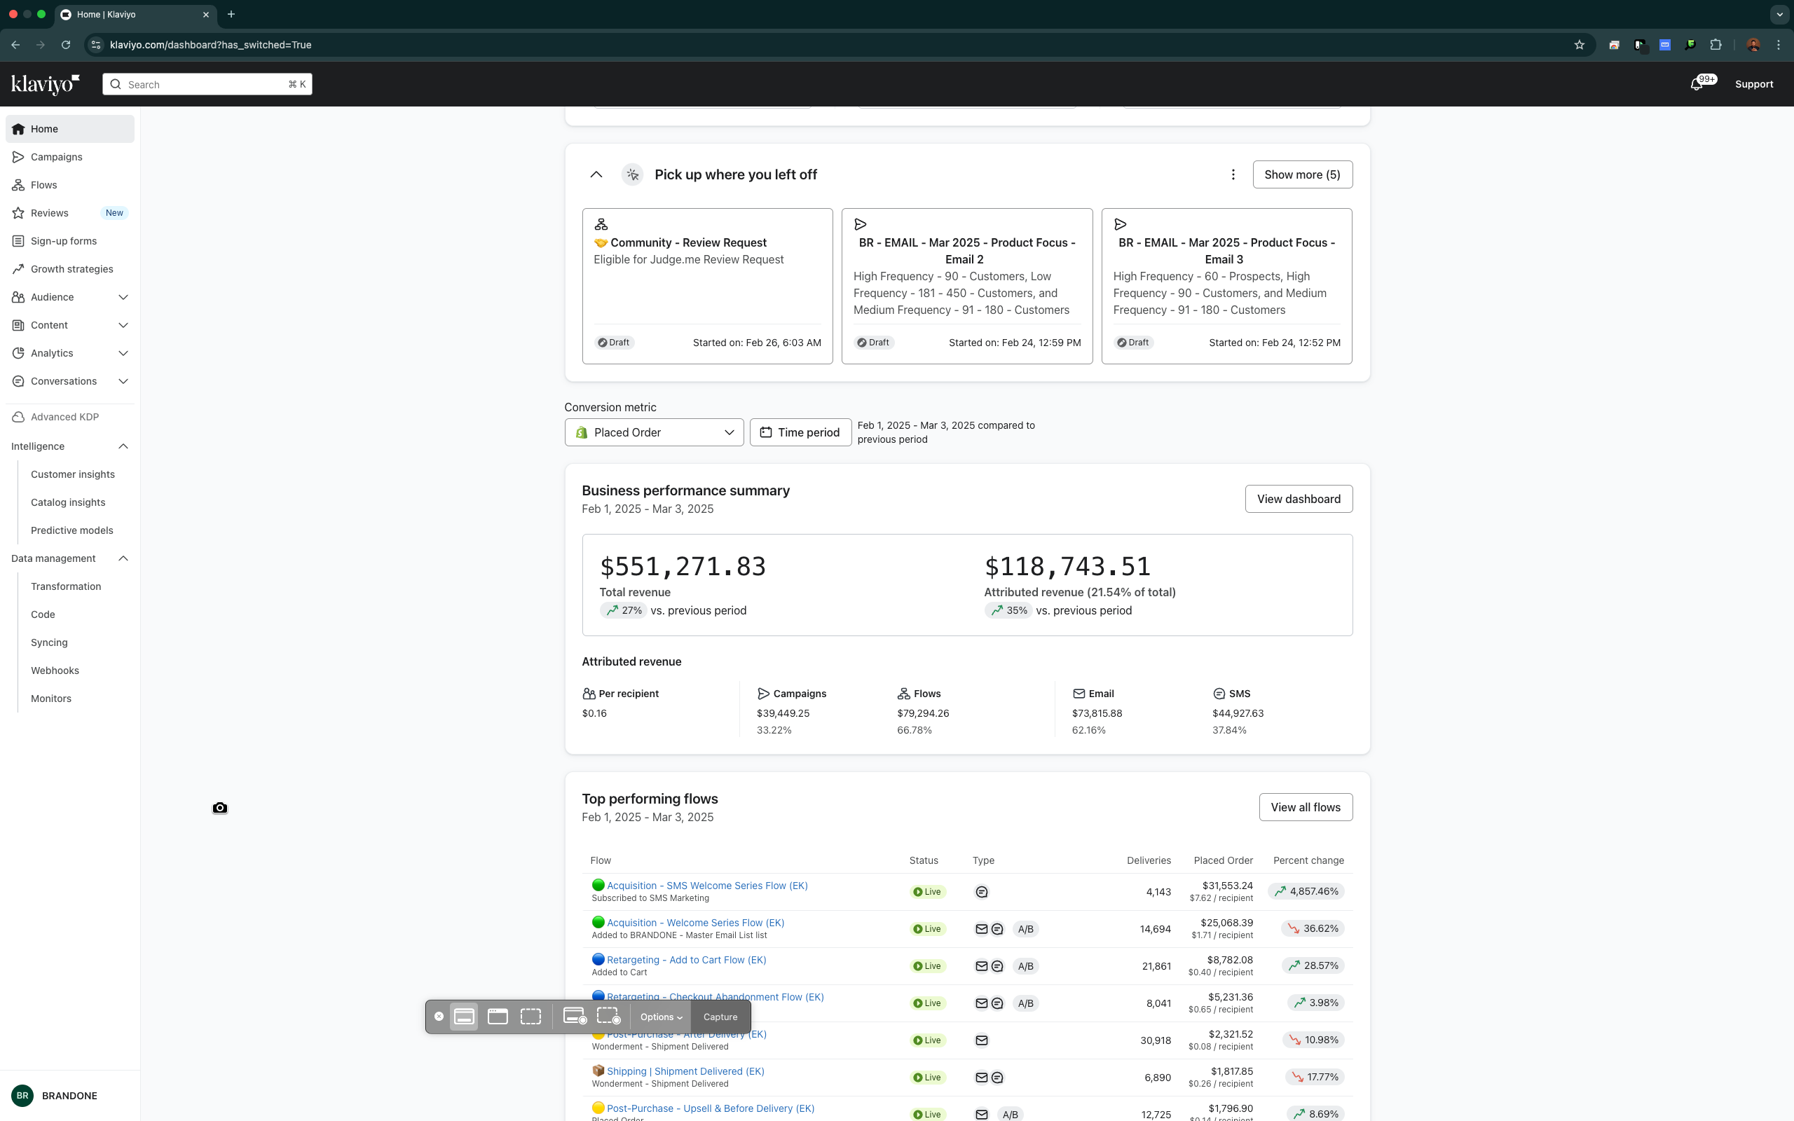Click the Placed Order column header

1223,861
